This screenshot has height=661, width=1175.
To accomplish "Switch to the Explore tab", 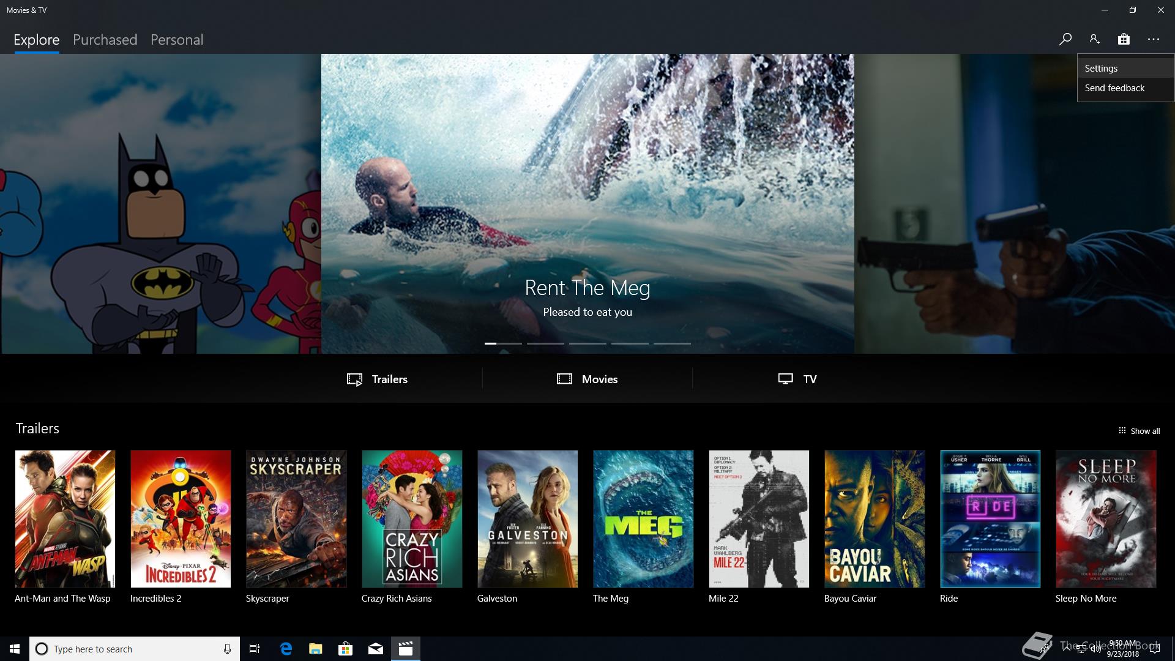I will (37, 40).
